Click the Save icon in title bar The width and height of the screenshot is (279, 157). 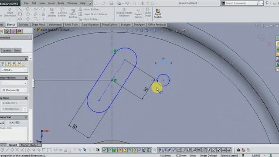pyautogui.click(x=111, y=3)
